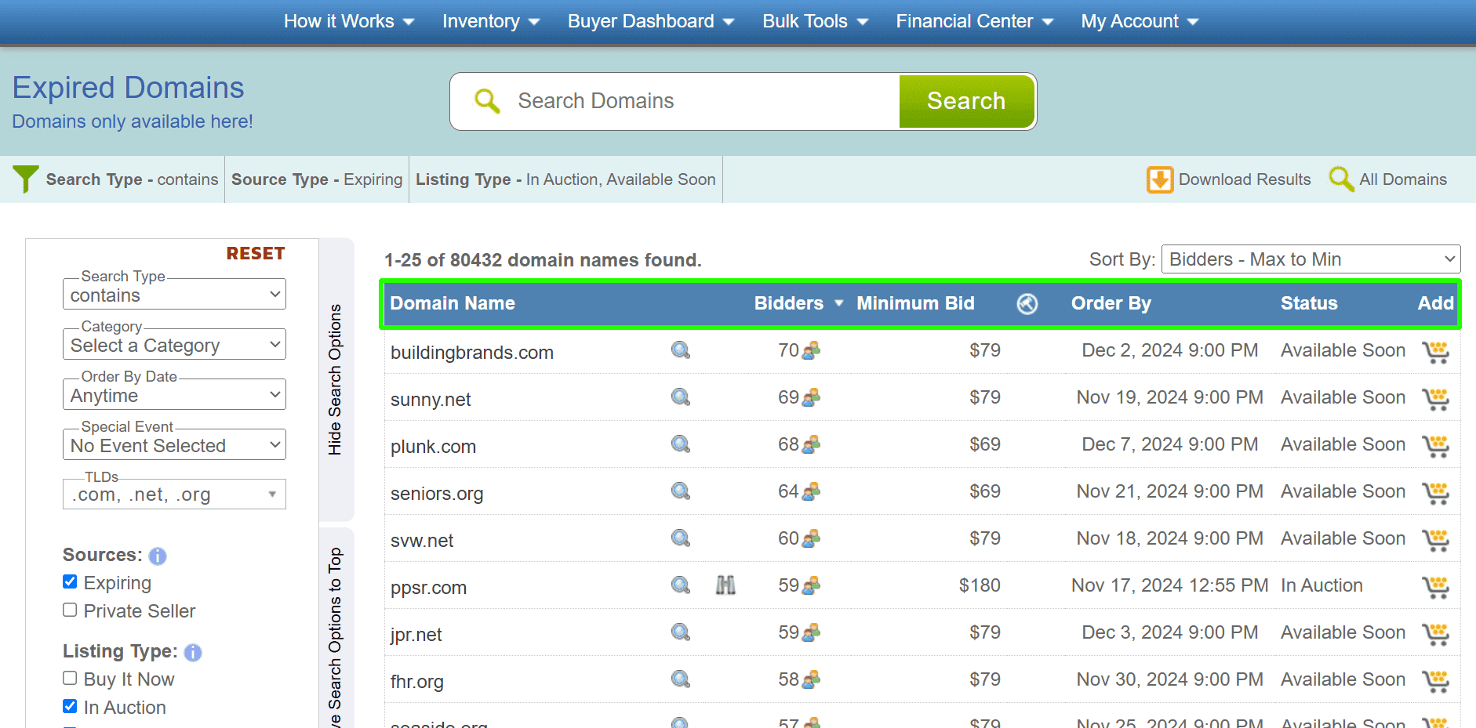Open preview magnifier for buildingbrands.com
This screenshot has width=1476, height=728.
[679, 350]
